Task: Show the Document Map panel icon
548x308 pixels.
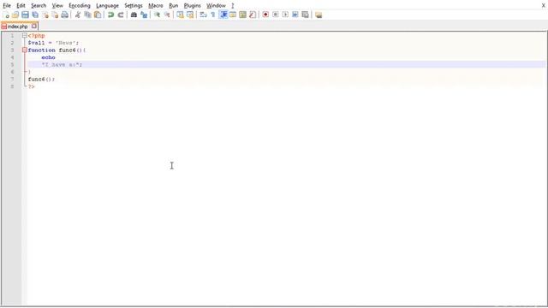Action: point(242,15)
